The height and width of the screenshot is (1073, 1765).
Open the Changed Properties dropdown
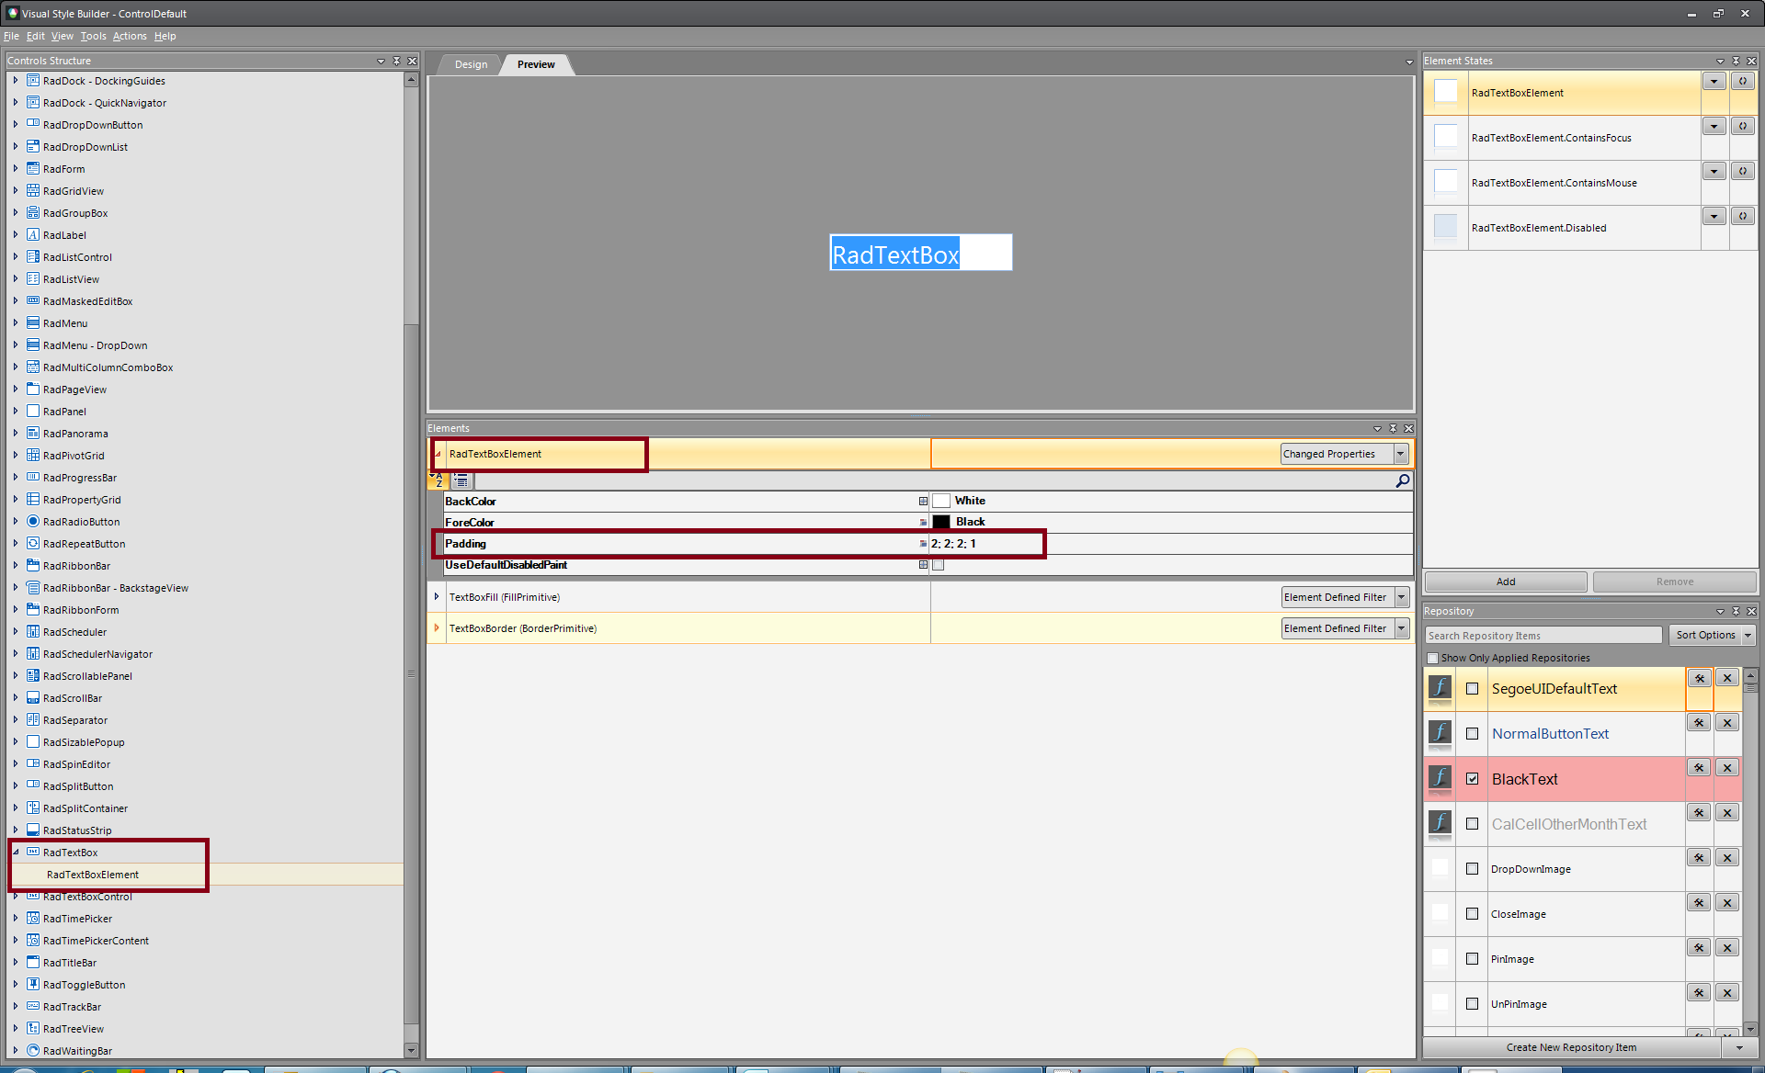[x=1401, y=454]
